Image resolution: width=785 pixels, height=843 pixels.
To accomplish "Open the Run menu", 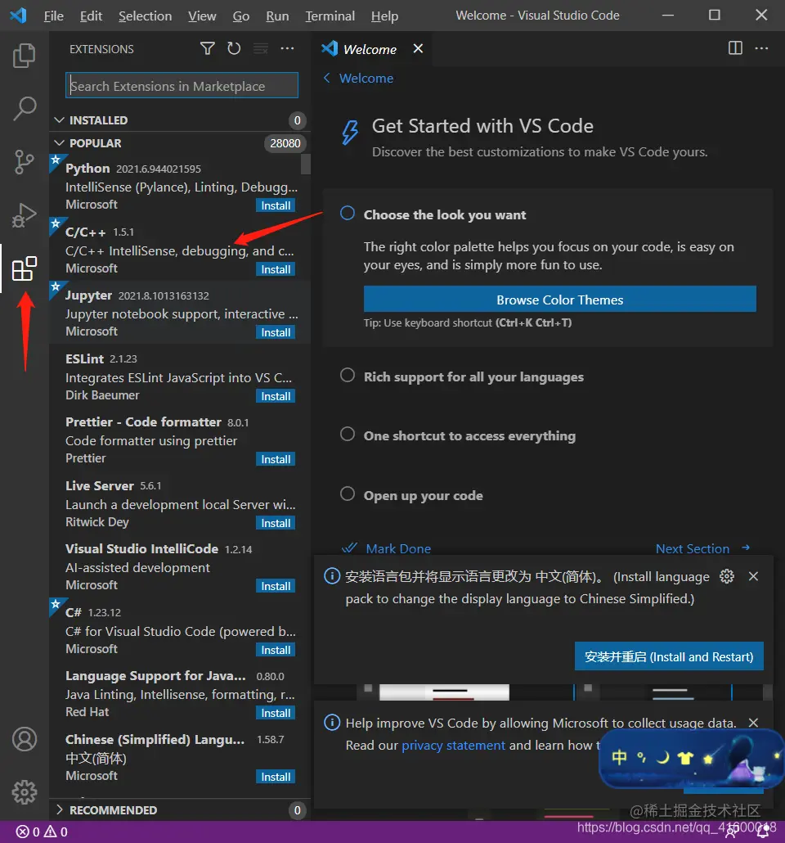I will point(277,16).
